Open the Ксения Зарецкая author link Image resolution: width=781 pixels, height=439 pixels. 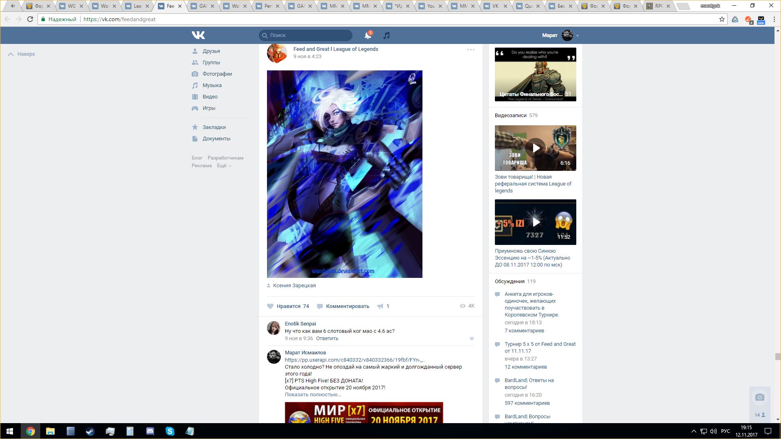pyautogui.click(x=294, y=286)
